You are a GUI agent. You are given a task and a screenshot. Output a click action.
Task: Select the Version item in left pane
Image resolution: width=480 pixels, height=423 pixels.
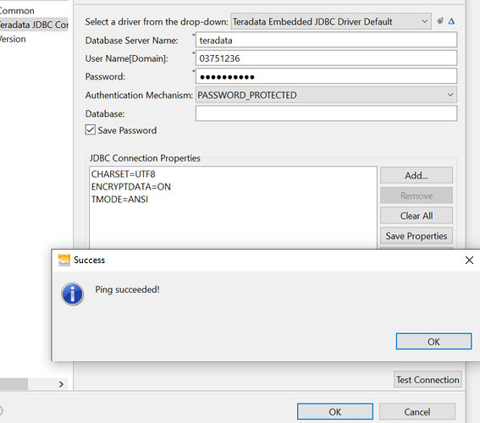click(x=13, y=39)
